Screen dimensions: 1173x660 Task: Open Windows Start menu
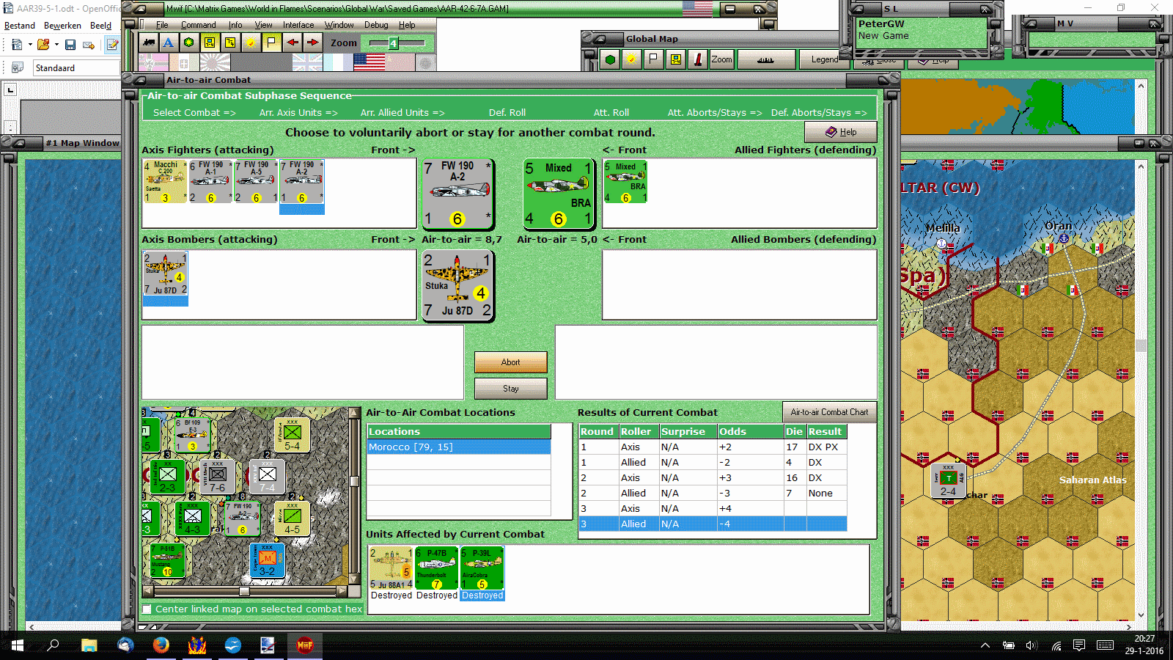(x=18, y=645)
